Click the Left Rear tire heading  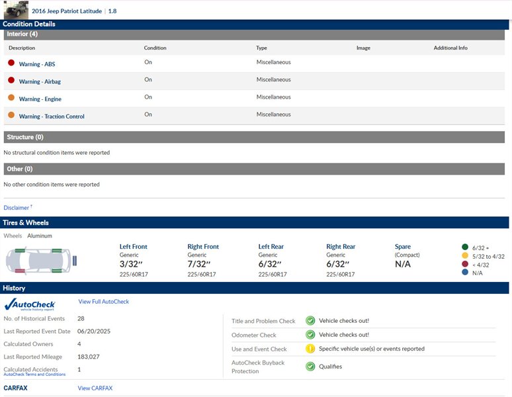pos(271,247)
